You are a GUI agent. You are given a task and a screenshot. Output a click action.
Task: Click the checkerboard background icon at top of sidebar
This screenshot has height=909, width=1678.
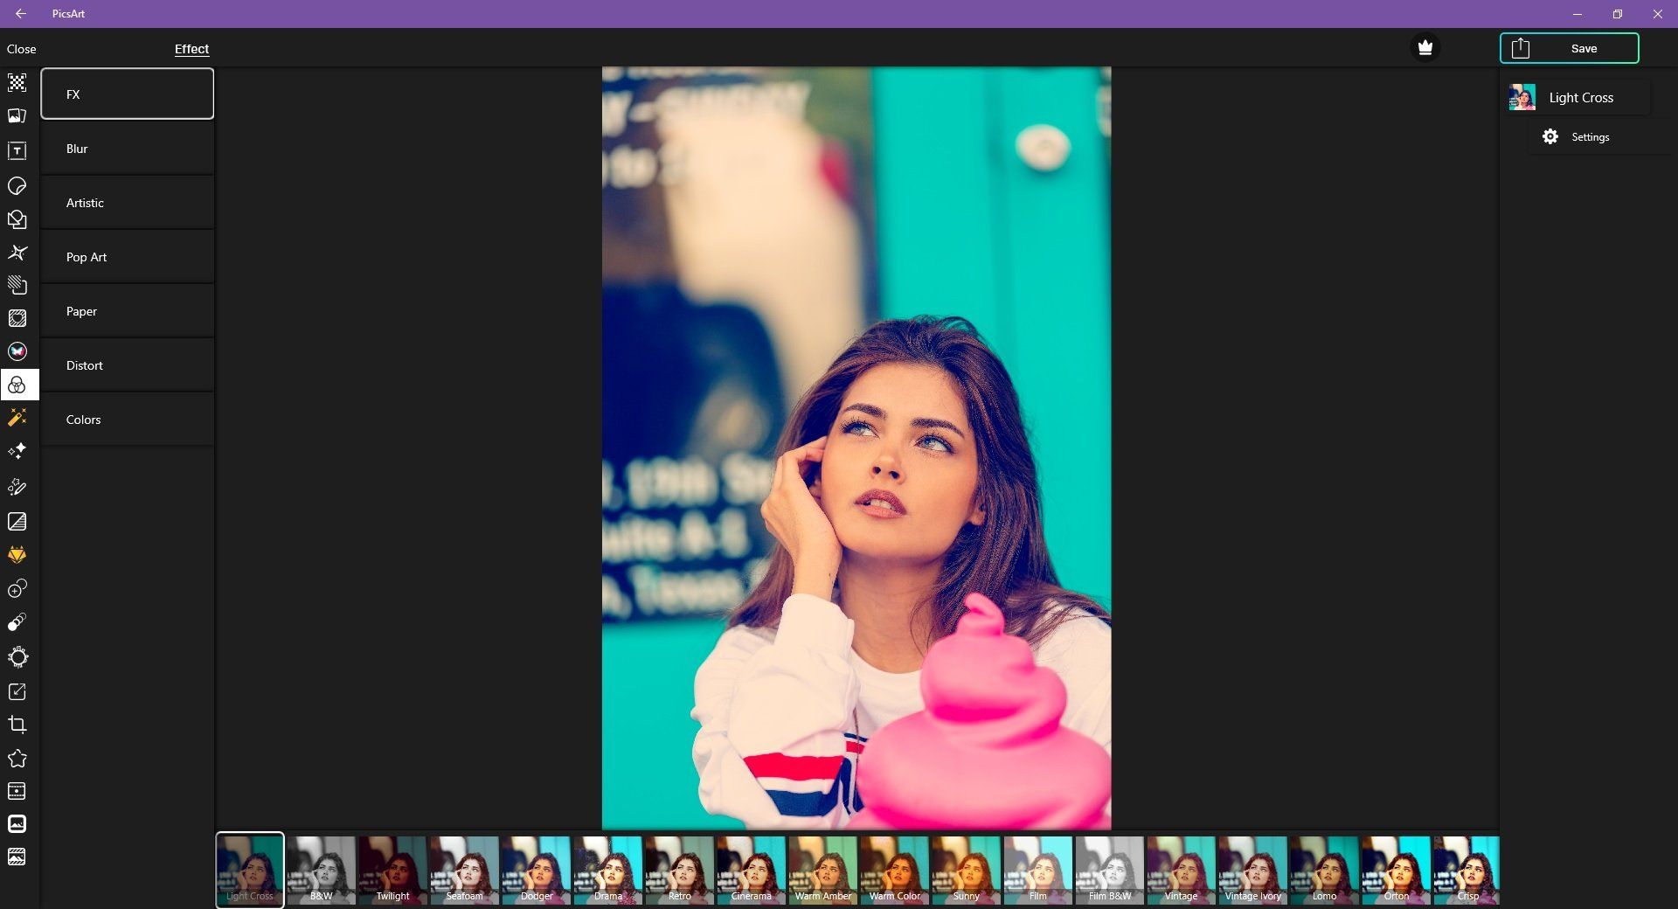point(17,83)
